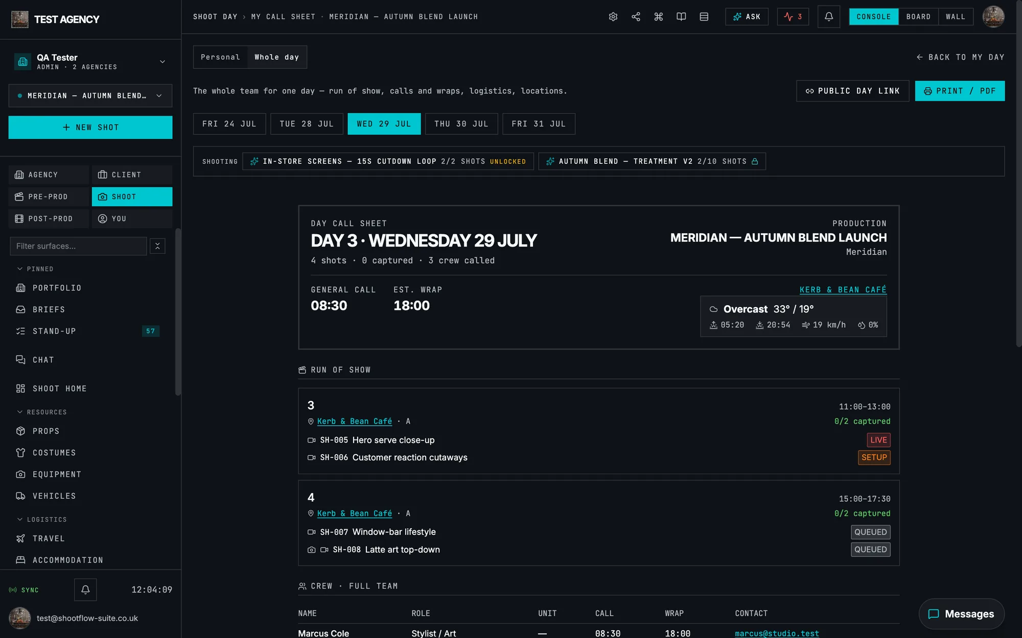This screenshot has width=1022, height=638.
Task: Open In-Store Screens 15s Cutdown Loop chip
Action: [388, 161]
